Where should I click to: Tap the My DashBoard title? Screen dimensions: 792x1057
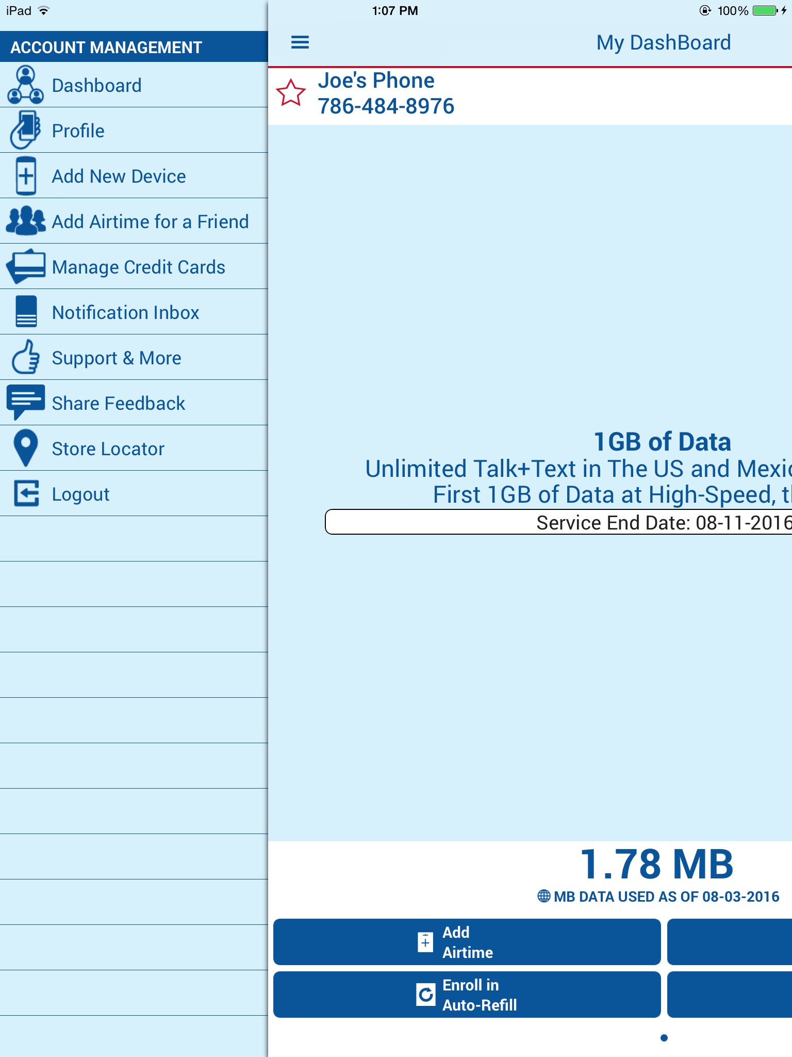664,42
